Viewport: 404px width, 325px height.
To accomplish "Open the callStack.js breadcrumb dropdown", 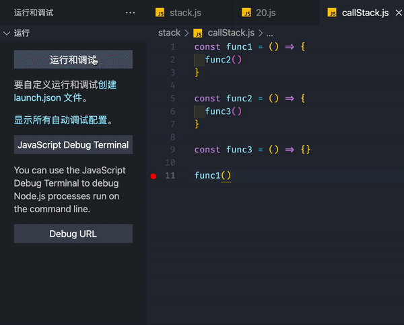I will [x=231, y=32].
